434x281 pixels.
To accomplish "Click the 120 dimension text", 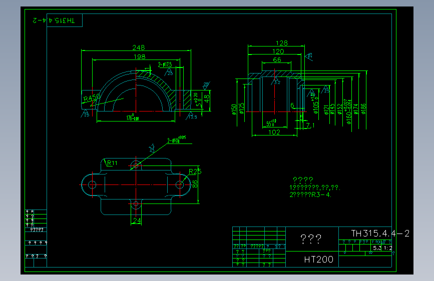I will (278, 51).
